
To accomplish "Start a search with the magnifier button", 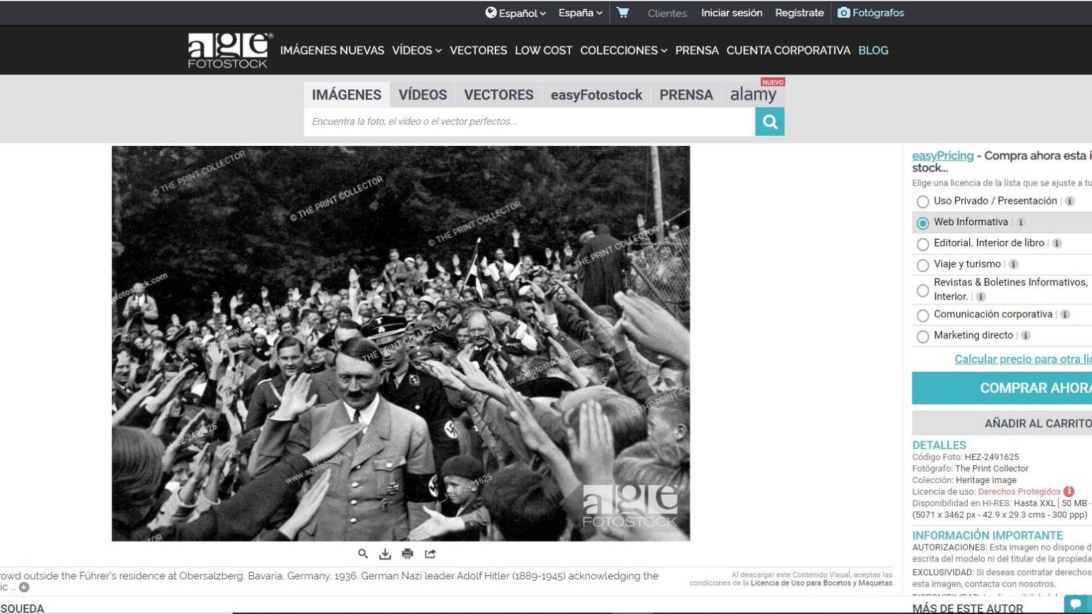I will (x=770, y=121).
